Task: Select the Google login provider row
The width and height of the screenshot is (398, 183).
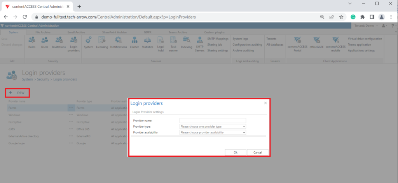Action: pos(68,143)
